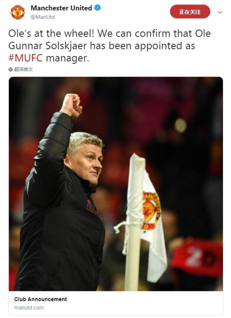Click the word manager in the tweet
Image resolution: width=231 pixels, height=318 pixels.
tap(67, 59)
